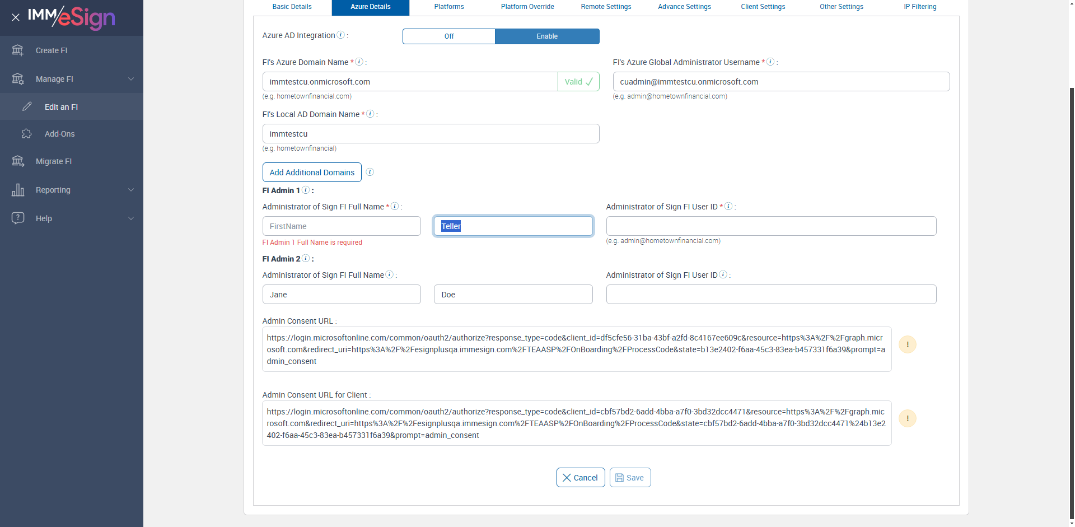Click warning icon beside Admin Consent URL for Client
Screen dimensions: 1075x527
908,418
